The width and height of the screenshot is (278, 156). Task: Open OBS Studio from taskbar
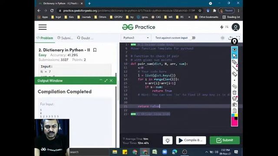[x=184, y=152]
